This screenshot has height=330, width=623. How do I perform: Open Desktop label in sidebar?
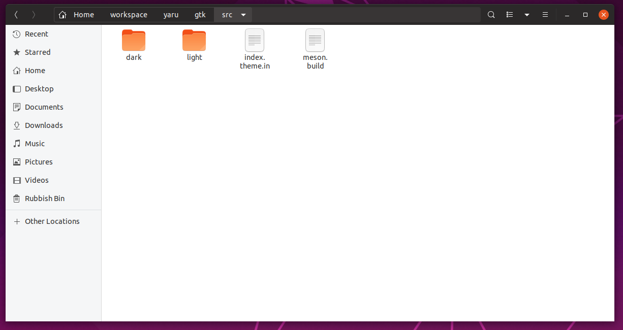point(39,89)
